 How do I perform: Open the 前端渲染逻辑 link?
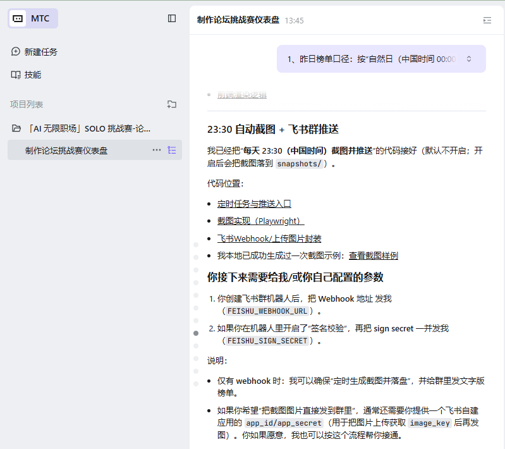pyautogui.click(x=242, y=95)
